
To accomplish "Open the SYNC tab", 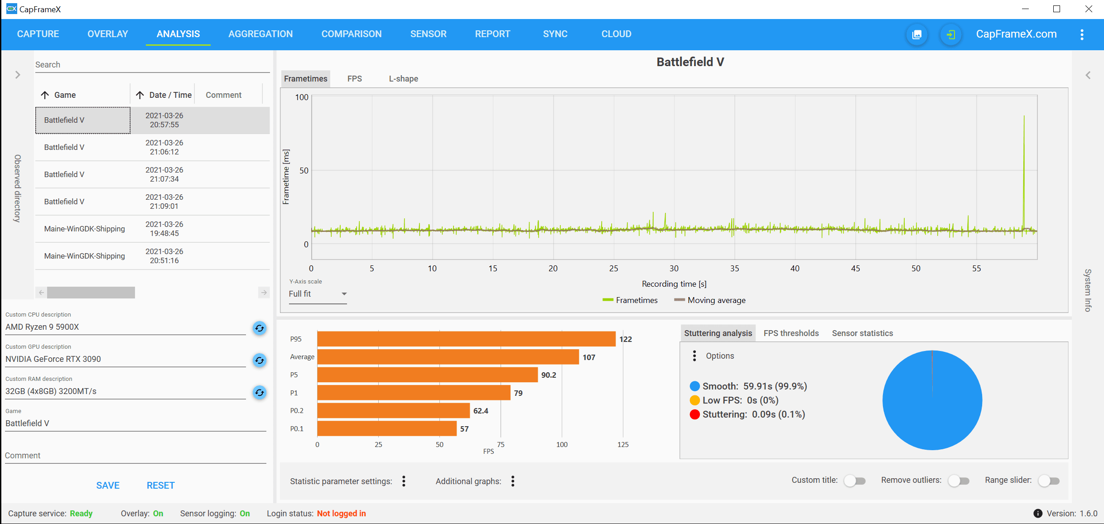I will [x=555, y=34].
